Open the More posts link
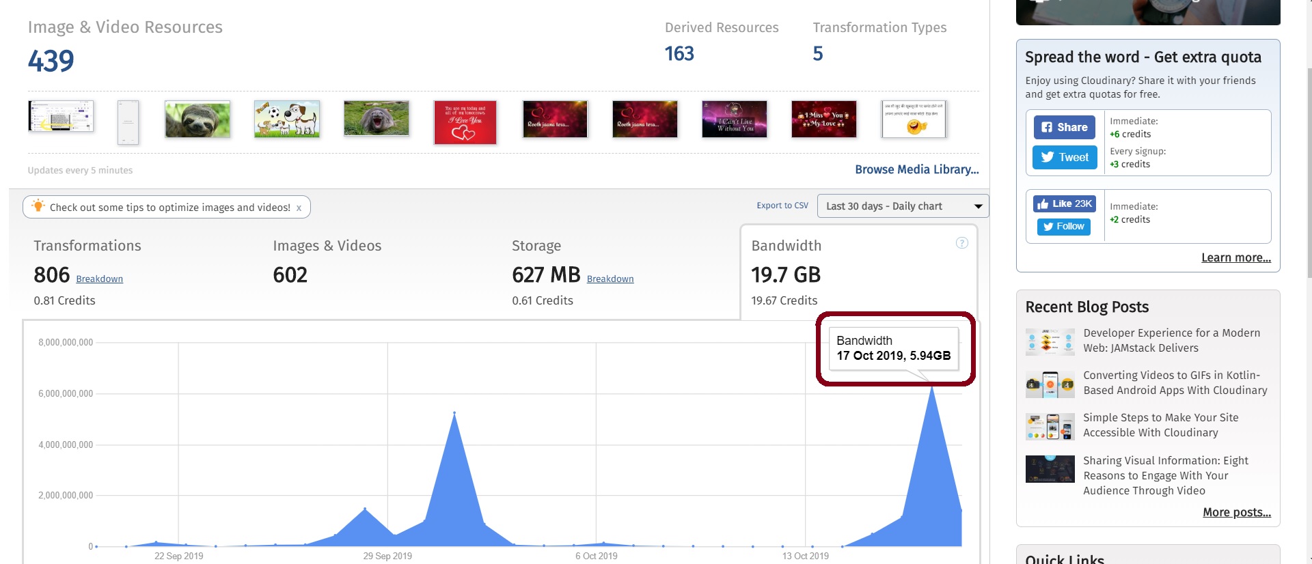The width and height of the screenshot is (1312, 564). pos(1237,512)
